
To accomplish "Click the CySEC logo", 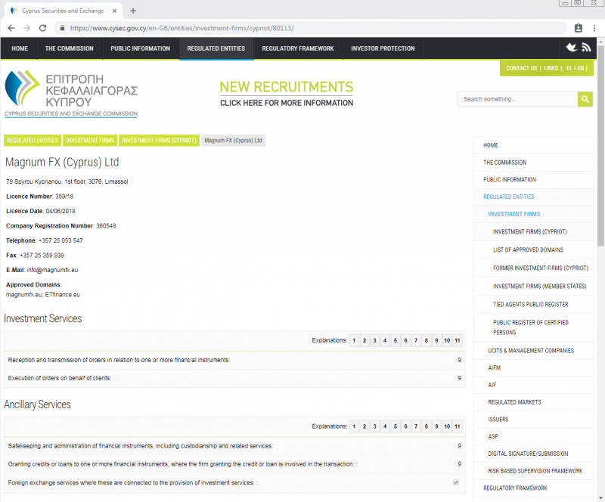I will pyautogui.click(x=71, y=94).
